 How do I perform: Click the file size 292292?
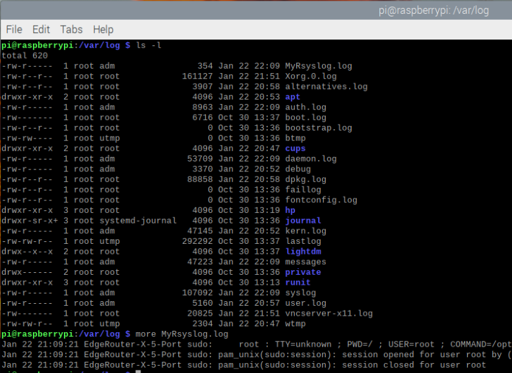pyautogui.click(x=197, y=242)
